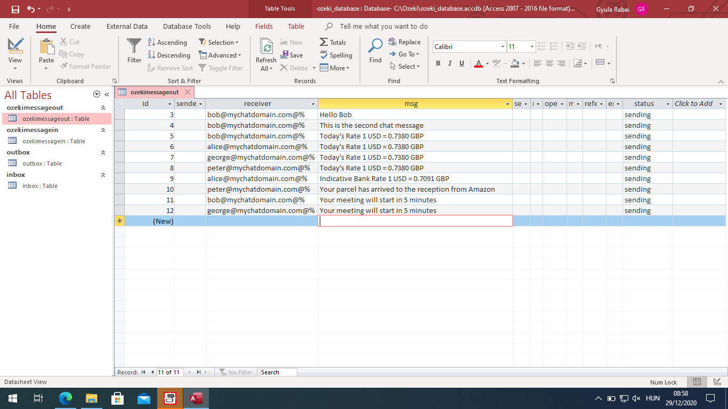Toggle underline formatting
This screenshot has width=728, height=409.
[x=462, y=63]
